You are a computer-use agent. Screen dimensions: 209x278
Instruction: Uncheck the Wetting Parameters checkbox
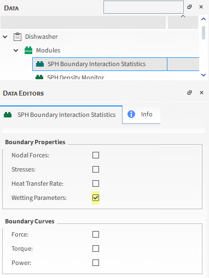pos(96,198)
